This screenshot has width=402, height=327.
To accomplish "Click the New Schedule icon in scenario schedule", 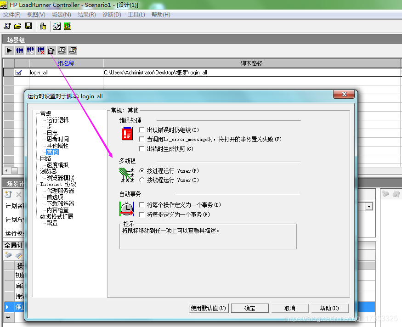I will pos(8,194).
